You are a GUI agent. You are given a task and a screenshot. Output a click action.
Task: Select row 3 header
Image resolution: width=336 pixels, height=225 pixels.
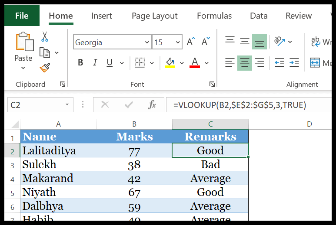pos(12,165)
